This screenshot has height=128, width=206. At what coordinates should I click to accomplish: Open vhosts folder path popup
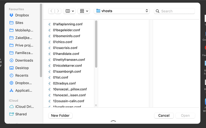[x=122, y=11]
